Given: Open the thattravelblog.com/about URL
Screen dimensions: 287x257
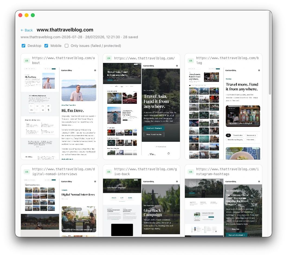Looking at the screenshot, I should 63,60.
